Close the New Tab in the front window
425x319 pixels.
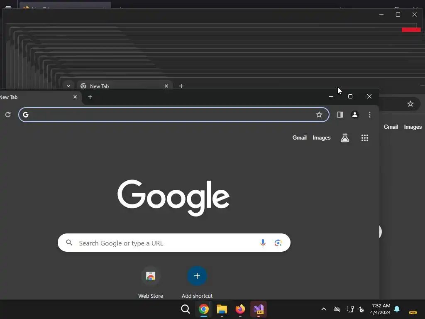click(x=75, y=97)
